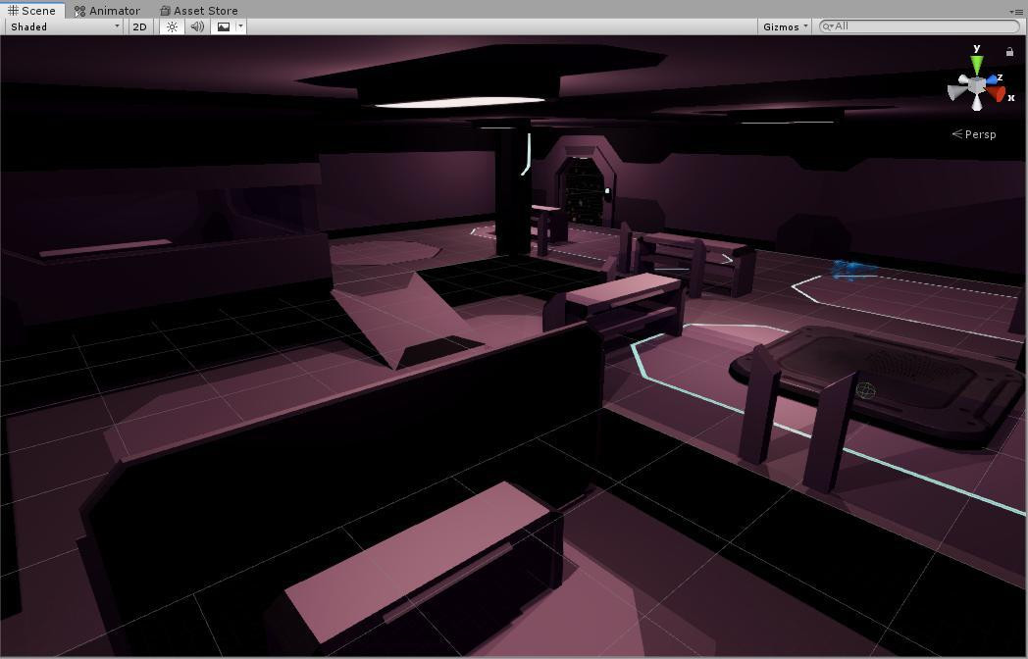Screen dimensions: 1028x659
Task: Open the Shaded draw mode dropdown
Action: point(64,26)
